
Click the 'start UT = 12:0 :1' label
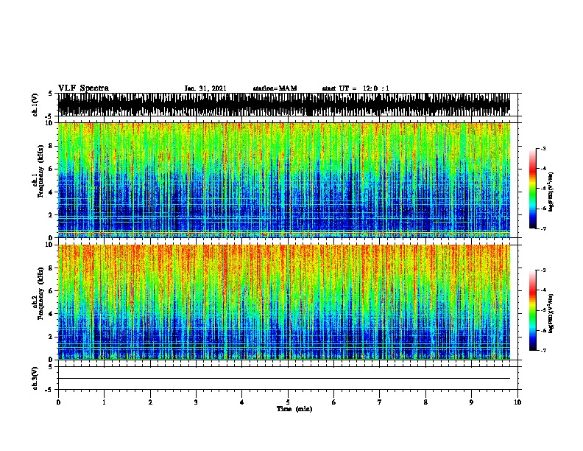tap(356, 88)
